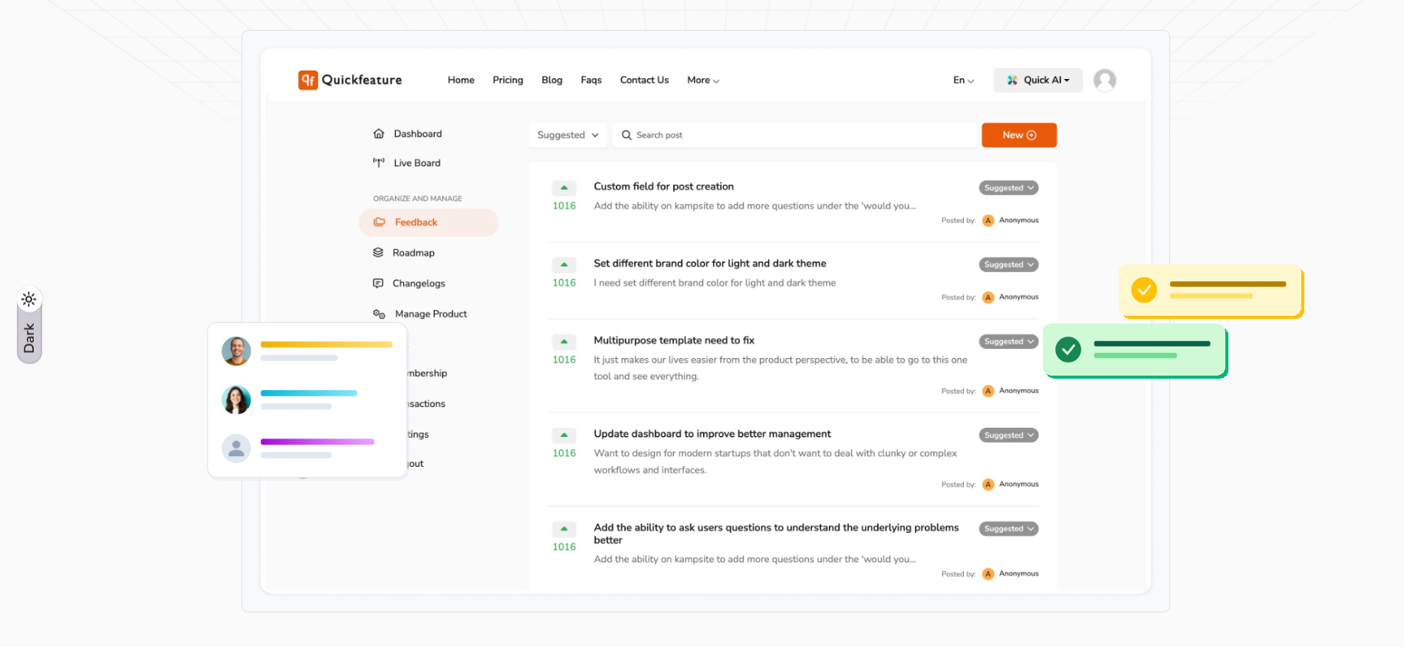1404x647 pixels.
Task: Upvote 'Multipurpose template need to fix'
Action: [x=564, y=341]
